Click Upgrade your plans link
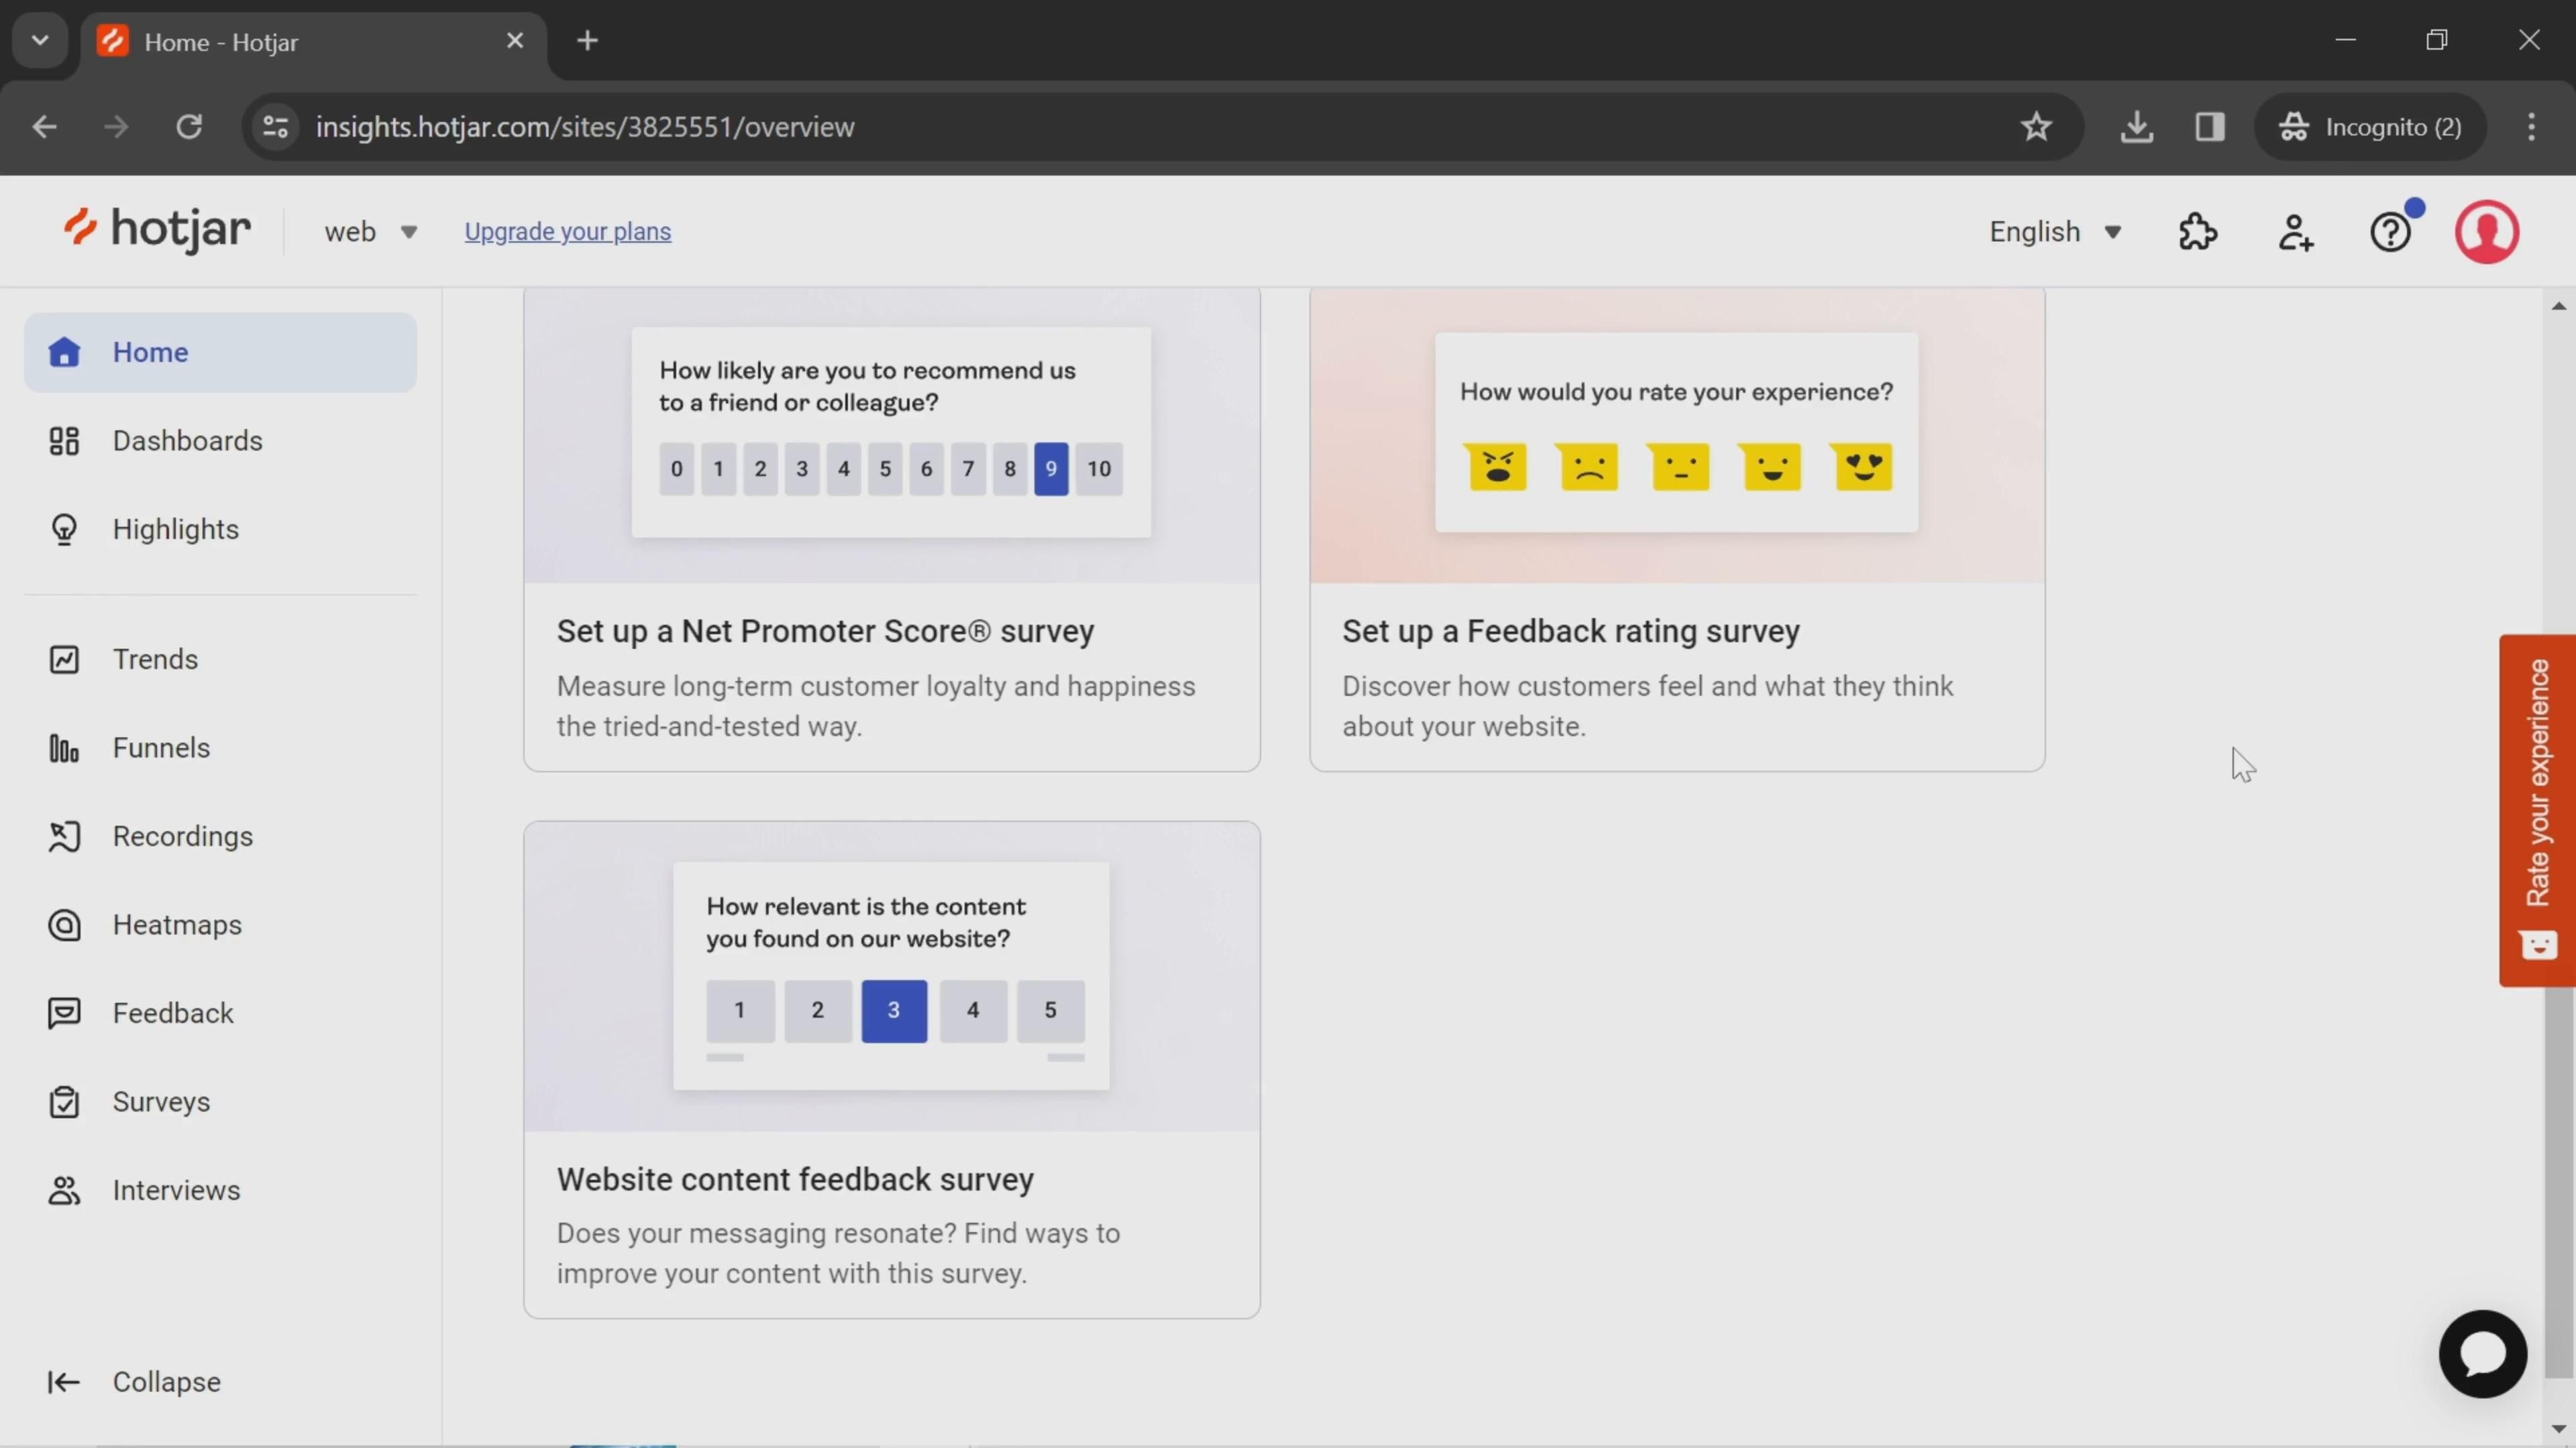Image resolution: width=2576 pixels, height=1448 pixels. [x=567, y=232]
